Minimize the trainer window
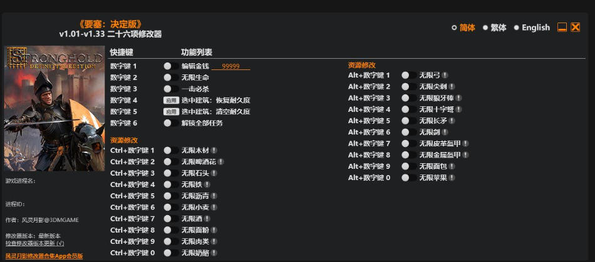 coord(562,28)
